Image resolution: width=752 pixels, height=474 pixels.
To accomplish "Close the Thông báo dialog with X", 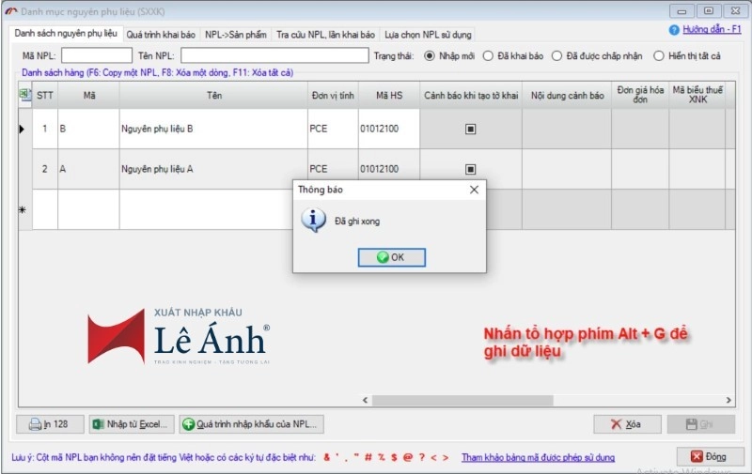I will click(x=474, y=190).
